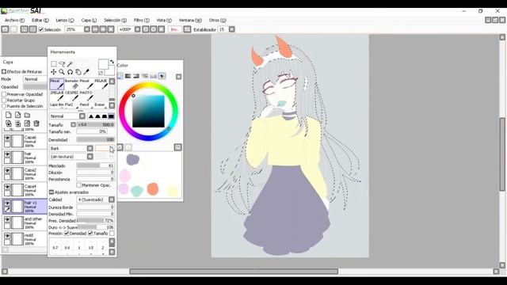Image resolution: width=507 pixels, height=285 pixels.
Task: Toggle Presión Densidad checkbox
Action: pyautogui.click(x=67, y=234)
